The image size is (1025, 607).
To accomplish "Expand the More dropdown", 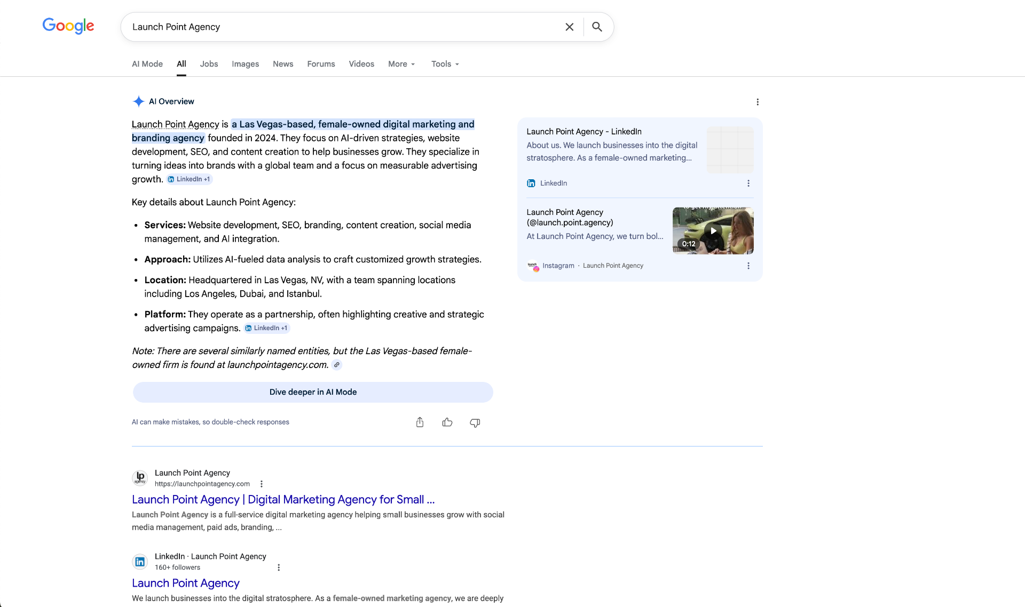I will tap(401, 64).
